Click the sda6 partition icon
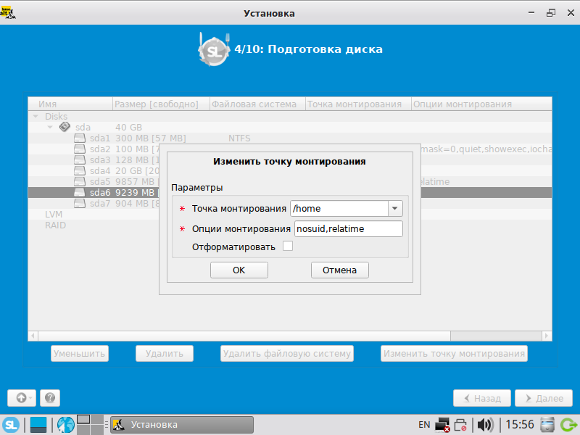This screenshot has height=435, width=580. tap(80, 192)
